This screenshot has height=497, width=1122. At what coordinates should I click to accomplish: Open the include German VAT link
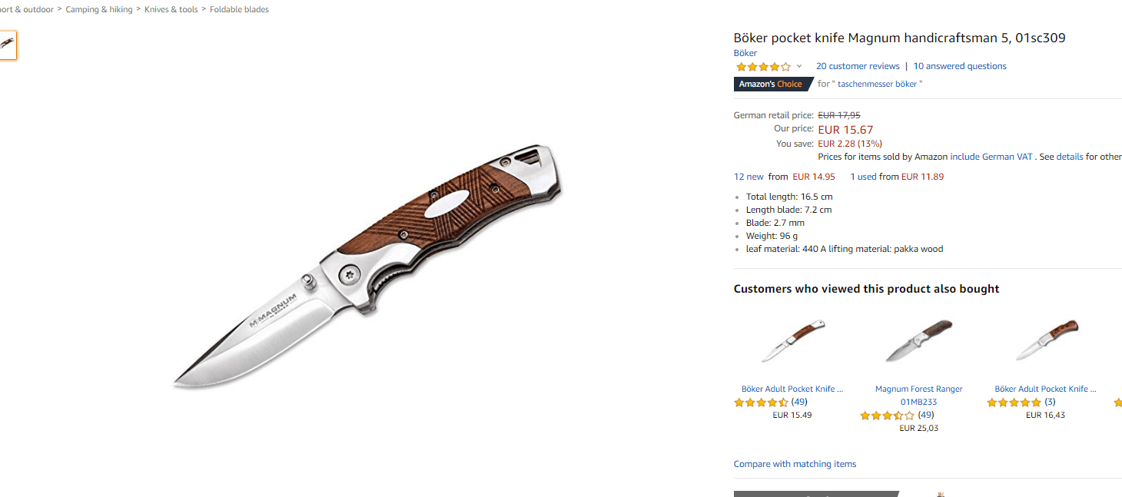tap(991, 157)
